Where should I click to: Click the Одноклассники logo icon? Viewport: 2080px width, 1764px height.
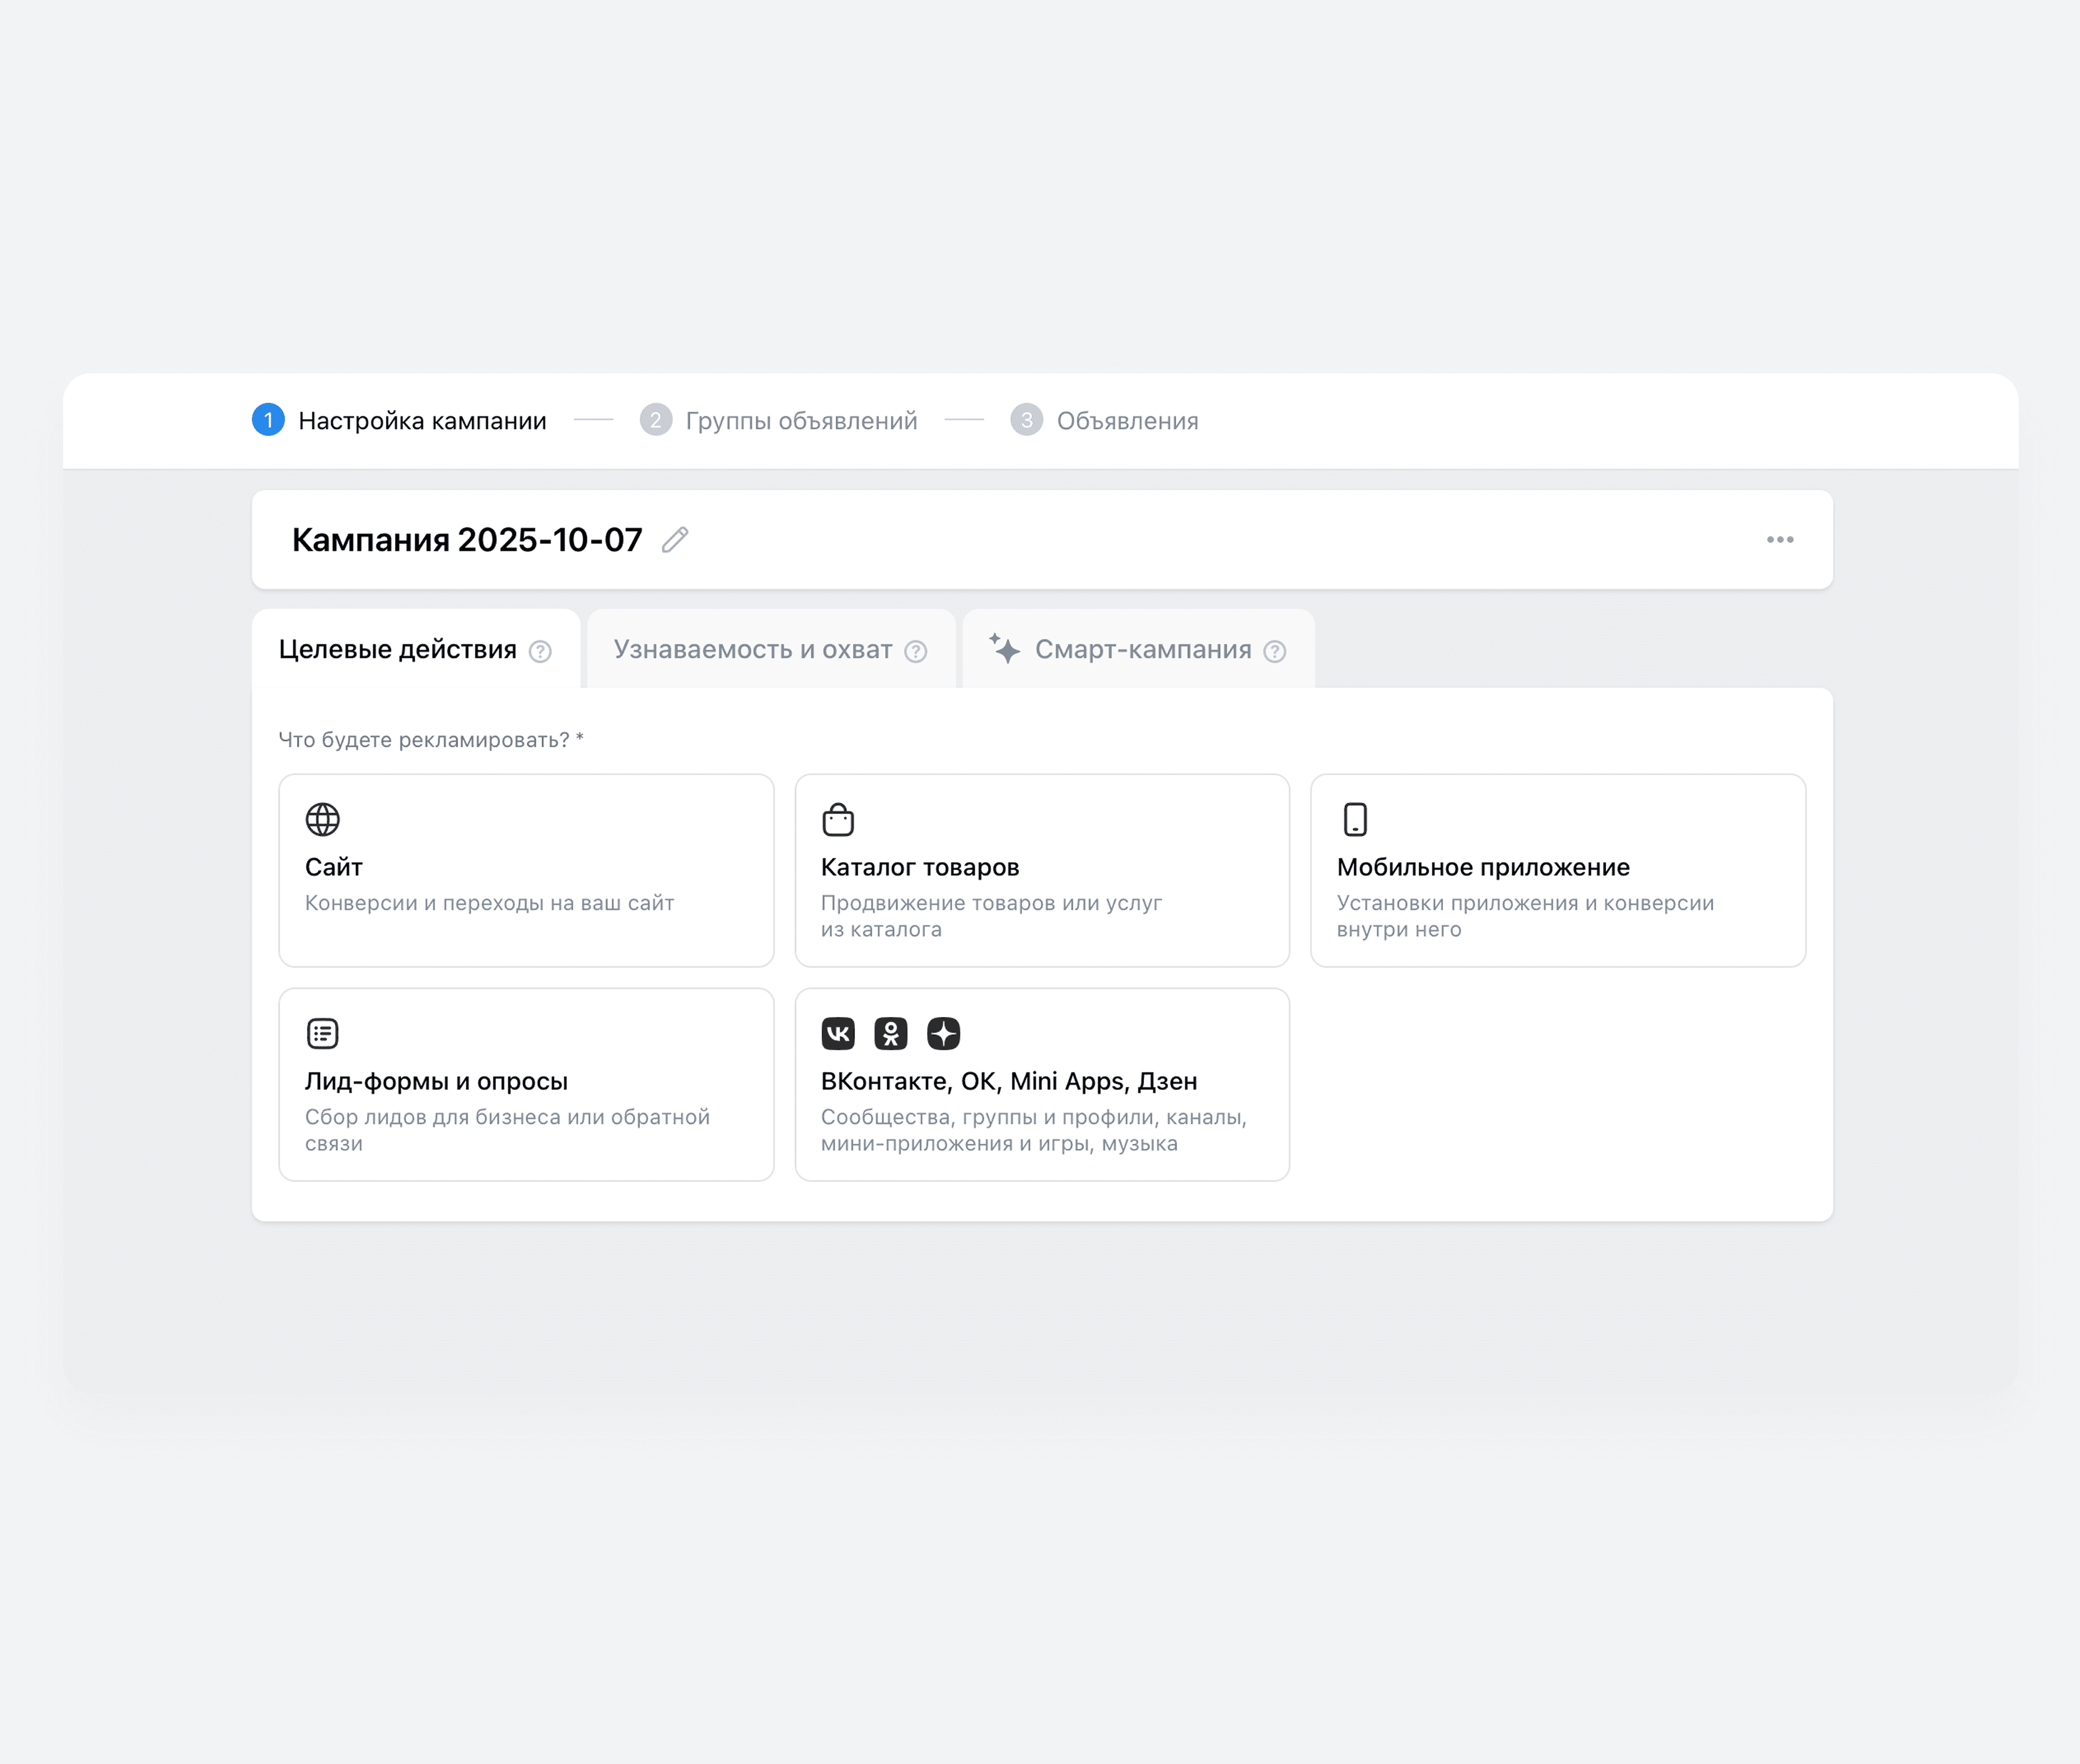(890, 1033)
